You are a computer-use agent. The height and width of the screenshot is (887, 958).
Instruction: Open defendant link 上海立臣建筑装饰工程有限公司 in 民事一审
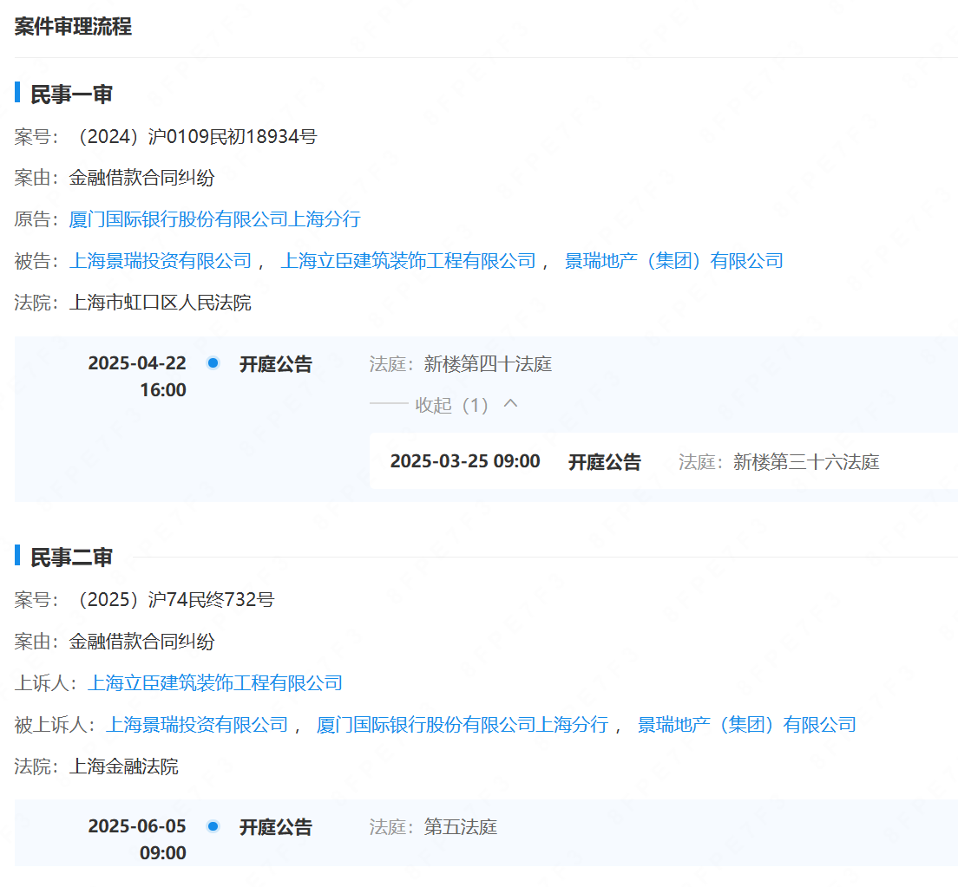[408, 261]
